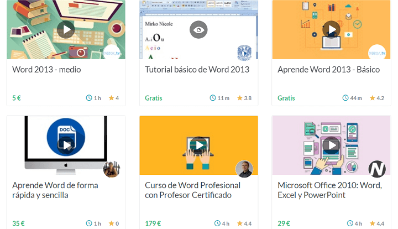
Task: Open Aprende Word 2013 - Básico title
Action: point(328,70)
